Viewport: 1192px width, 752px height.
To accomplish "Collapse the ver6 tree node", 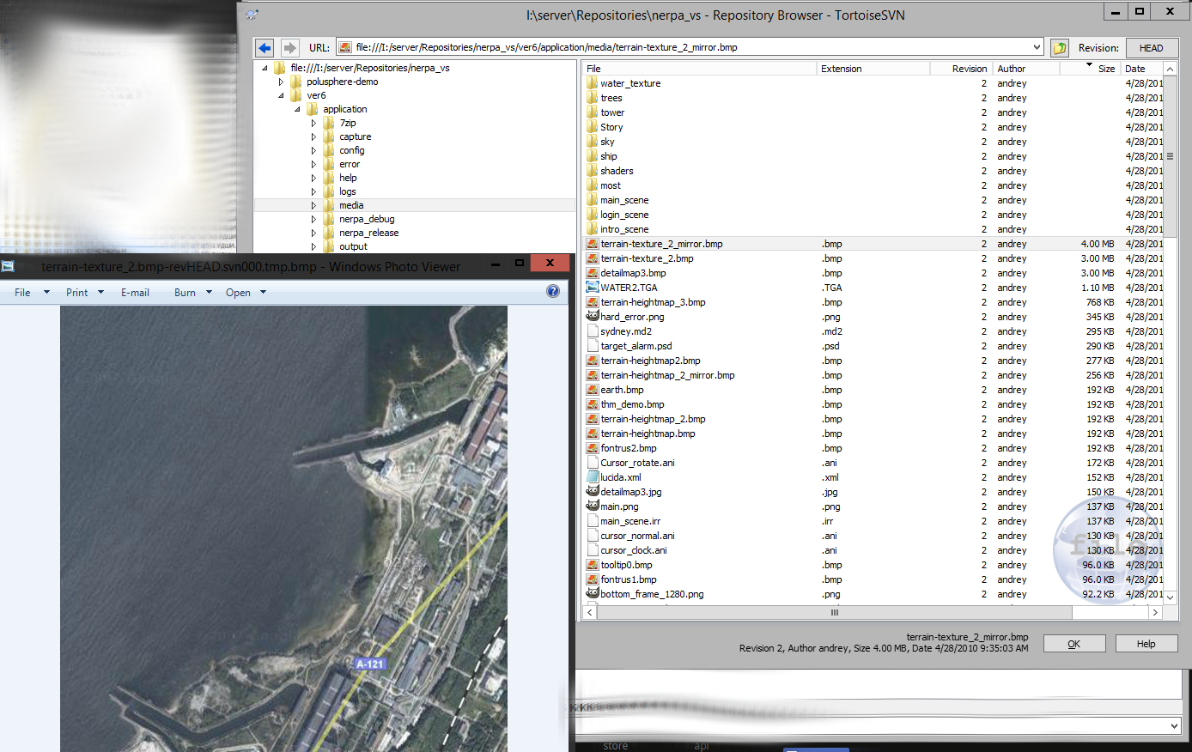I will [281, 96].
